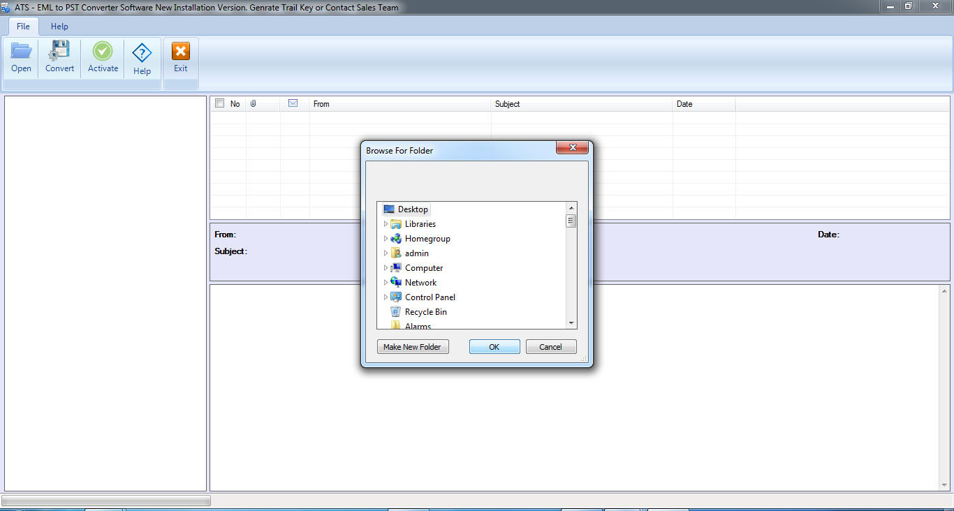Click the Exit orange X icon
This screenshot has height=511, width=954.
click(181, 51)
